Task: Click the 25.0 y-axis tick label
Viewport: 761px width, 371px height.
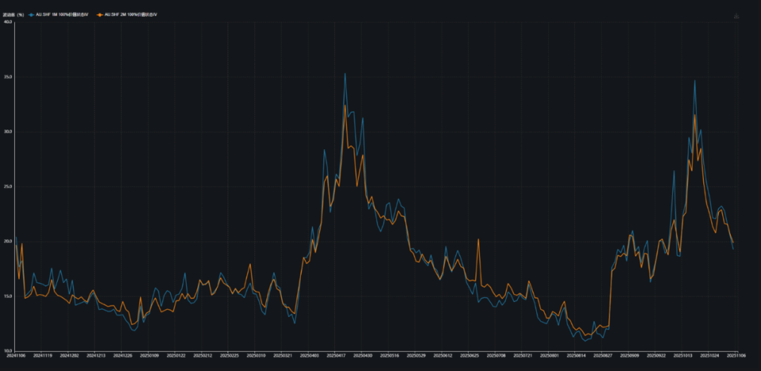Action: pyautogui.click(x=8, y=187)
